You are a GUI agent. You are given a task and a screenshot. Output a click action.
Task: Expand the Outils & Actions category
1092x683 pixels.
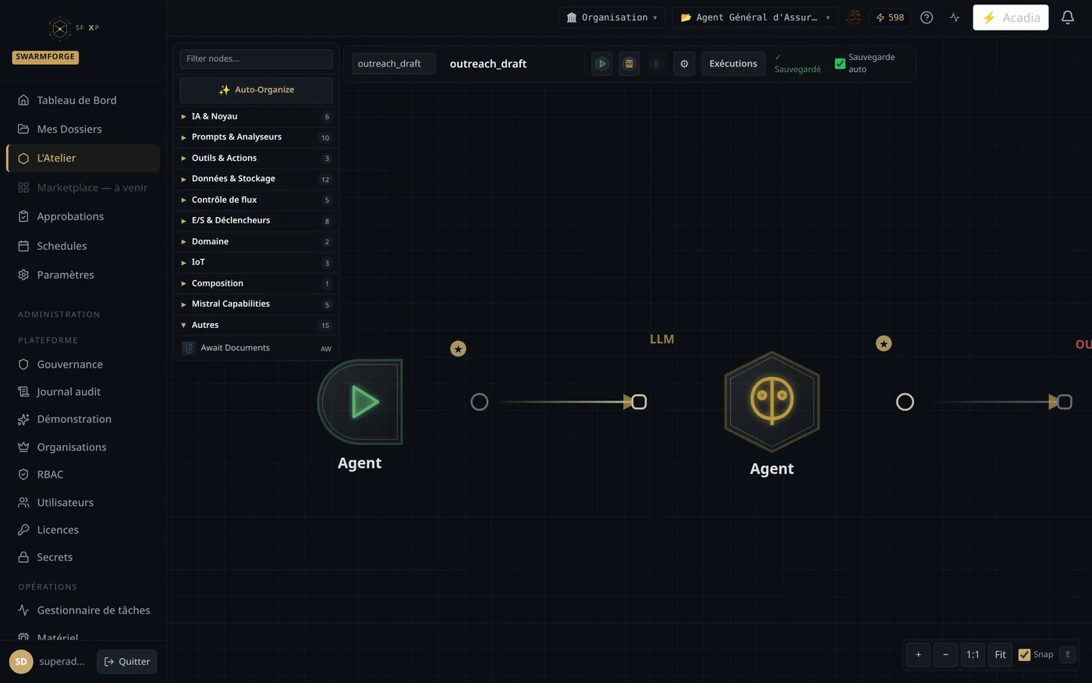256,158
